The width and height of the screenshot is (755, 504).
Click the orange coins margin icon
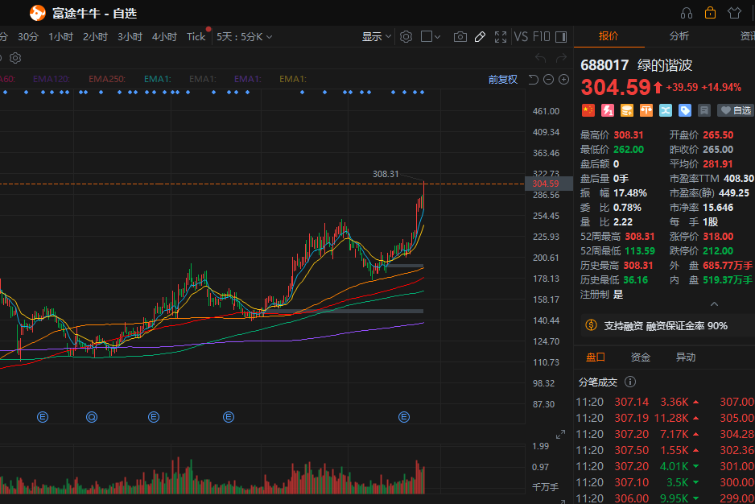click(627, 110)
